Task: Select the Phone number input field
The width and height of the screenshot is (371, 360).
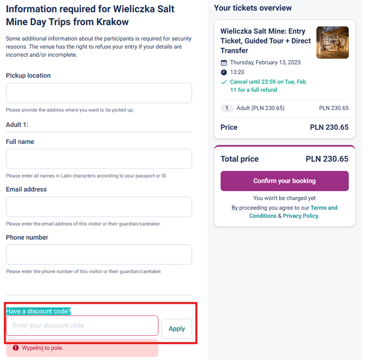Action: 99,255
